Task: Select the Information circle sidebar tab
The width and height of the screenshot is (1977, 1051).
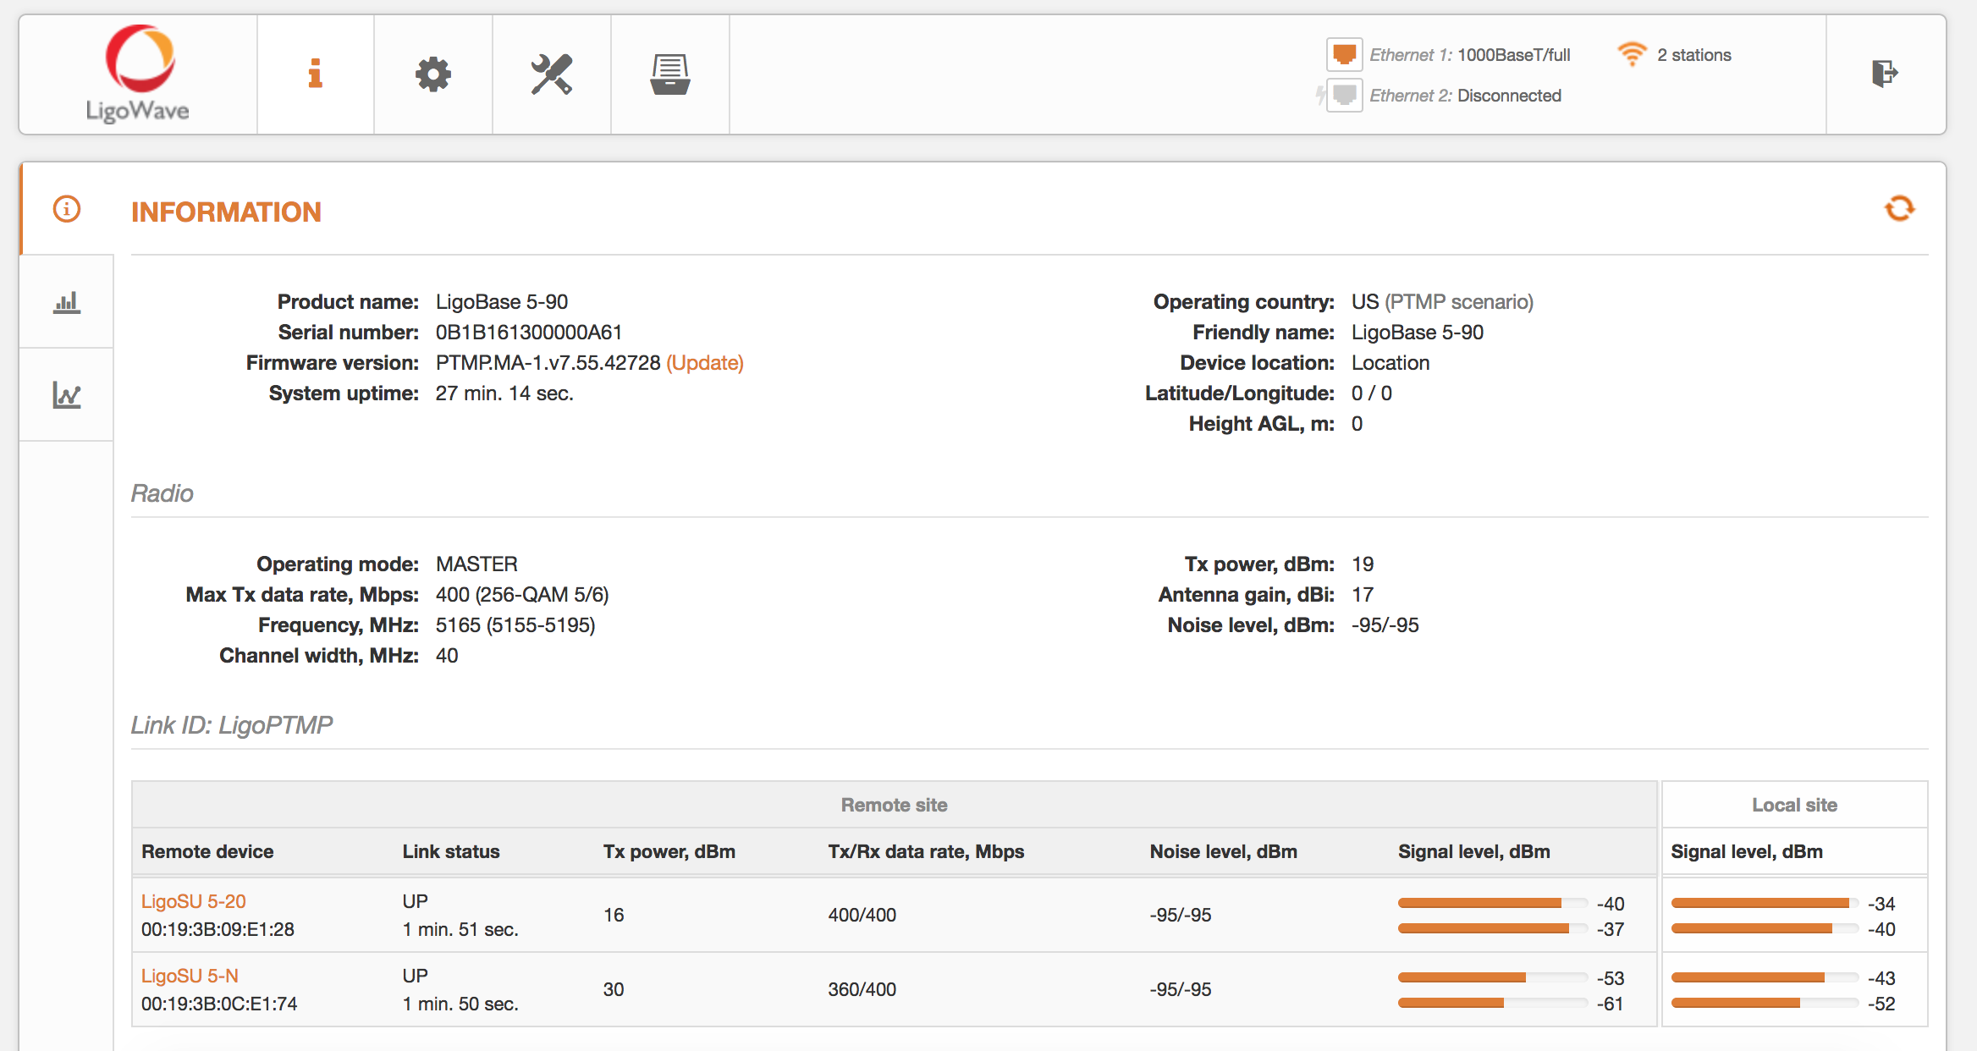Action: tap(67, 209)
